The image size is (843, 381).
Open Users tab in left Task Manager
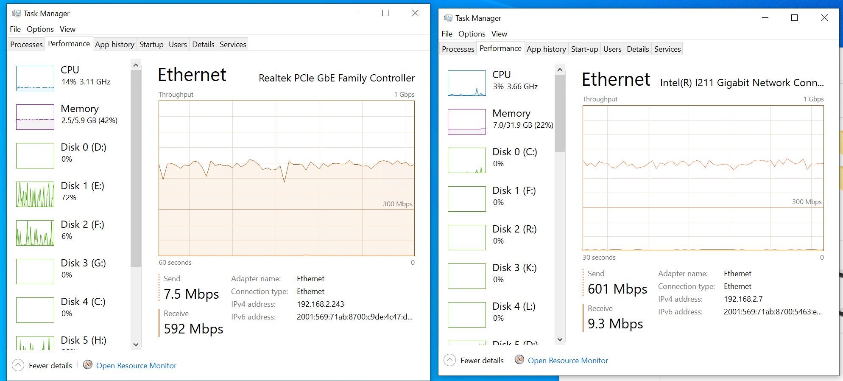[x=178, y=45]
